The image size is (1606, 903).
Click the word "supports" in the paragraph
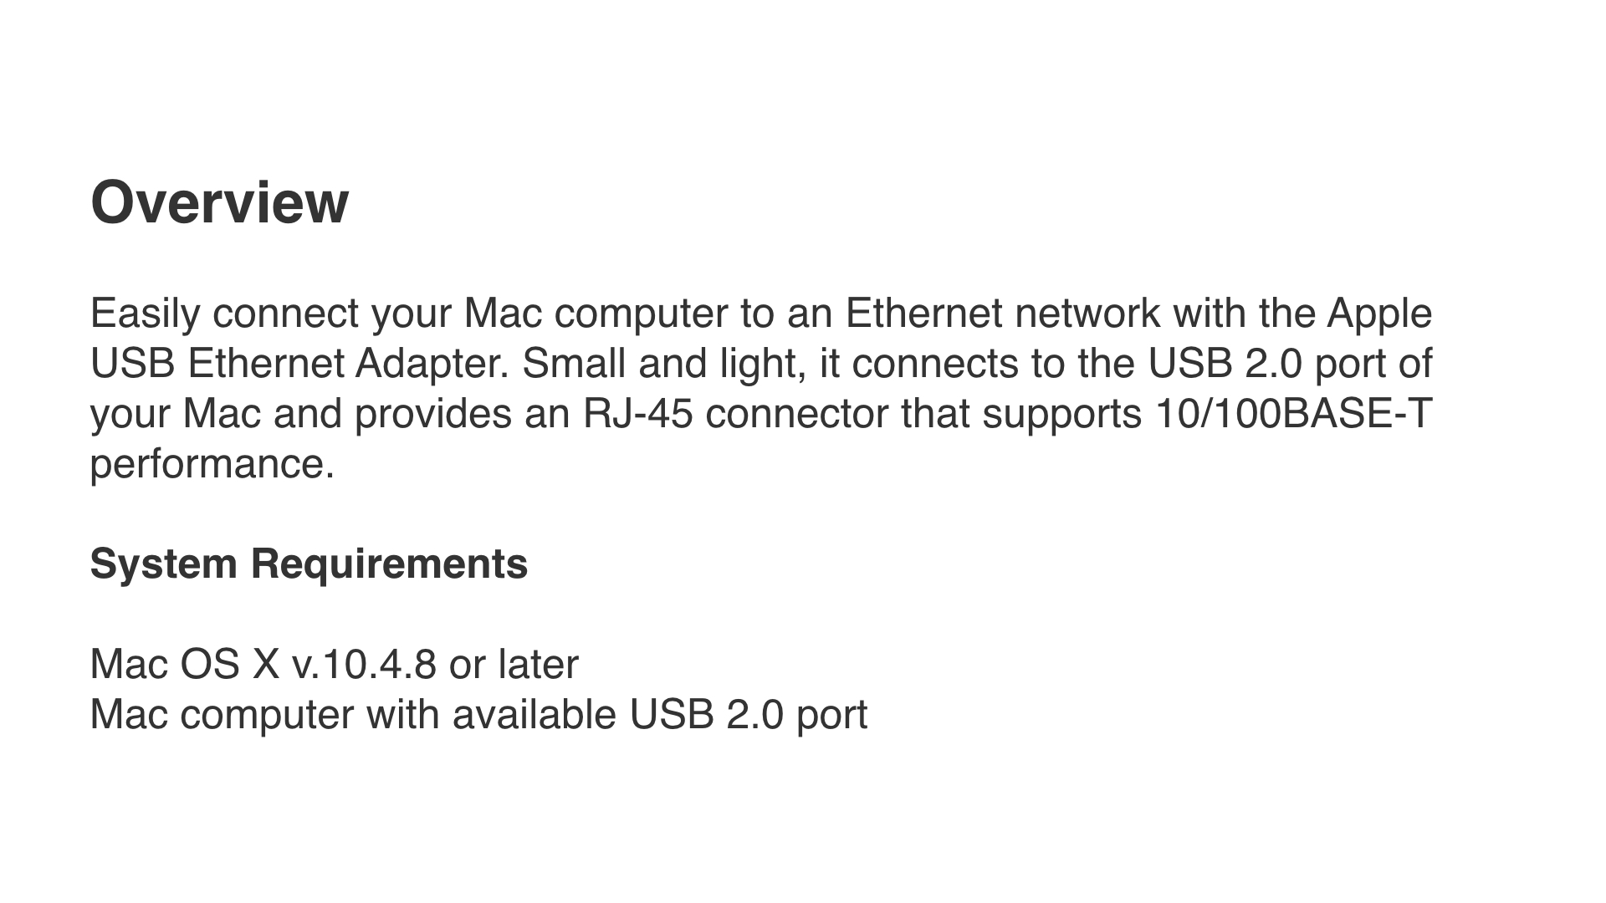click(x=1061, y=414)
